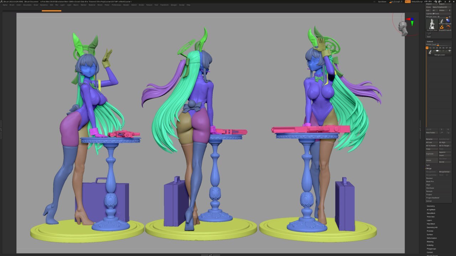456x256 pixels.
Task: Click the Menus button in top bar
Action: 408,1
